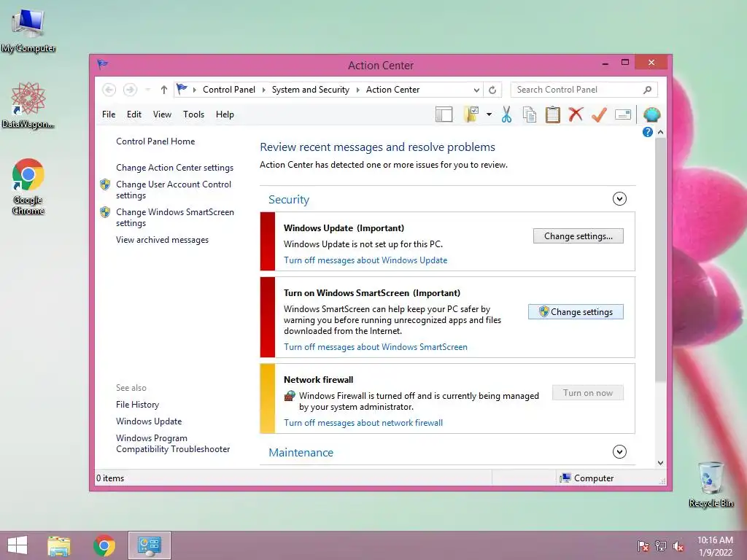Click the scrollbar down arrow
The width and height of the screenshot is (747, 560).
660,462
